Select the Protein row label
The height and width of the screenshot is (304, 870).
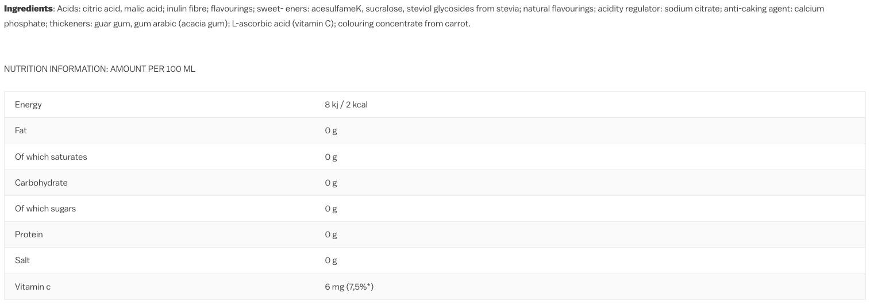coord(29,234)
